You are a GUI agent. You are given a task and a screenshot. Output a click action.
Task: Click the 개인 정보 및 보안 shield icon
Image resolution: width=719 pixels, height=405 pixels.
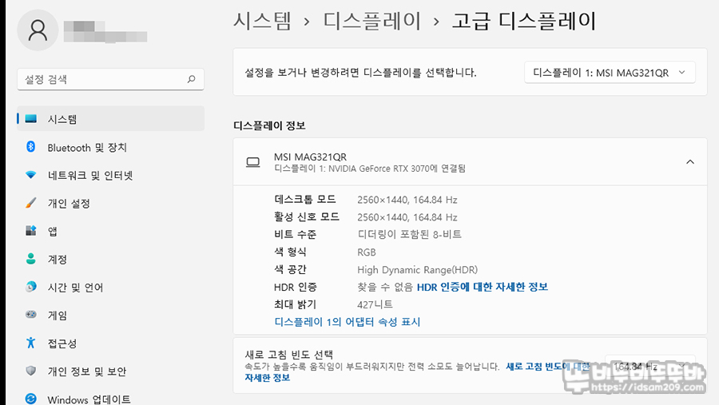pyautogui.click(x=30, y=371)
